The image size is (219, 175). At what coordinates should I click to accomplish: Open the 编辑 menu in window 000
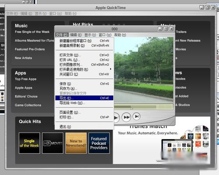[x=76, y=35]
